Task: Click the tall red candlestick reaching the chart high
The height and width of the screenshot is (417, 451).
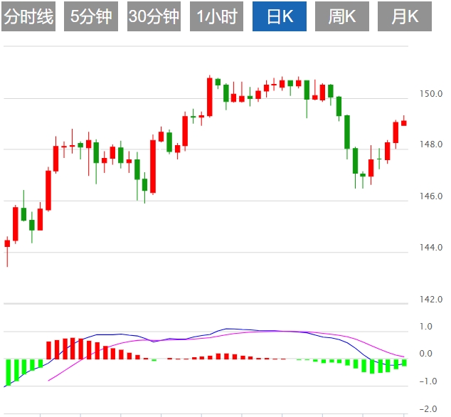Action: (210, 96)
